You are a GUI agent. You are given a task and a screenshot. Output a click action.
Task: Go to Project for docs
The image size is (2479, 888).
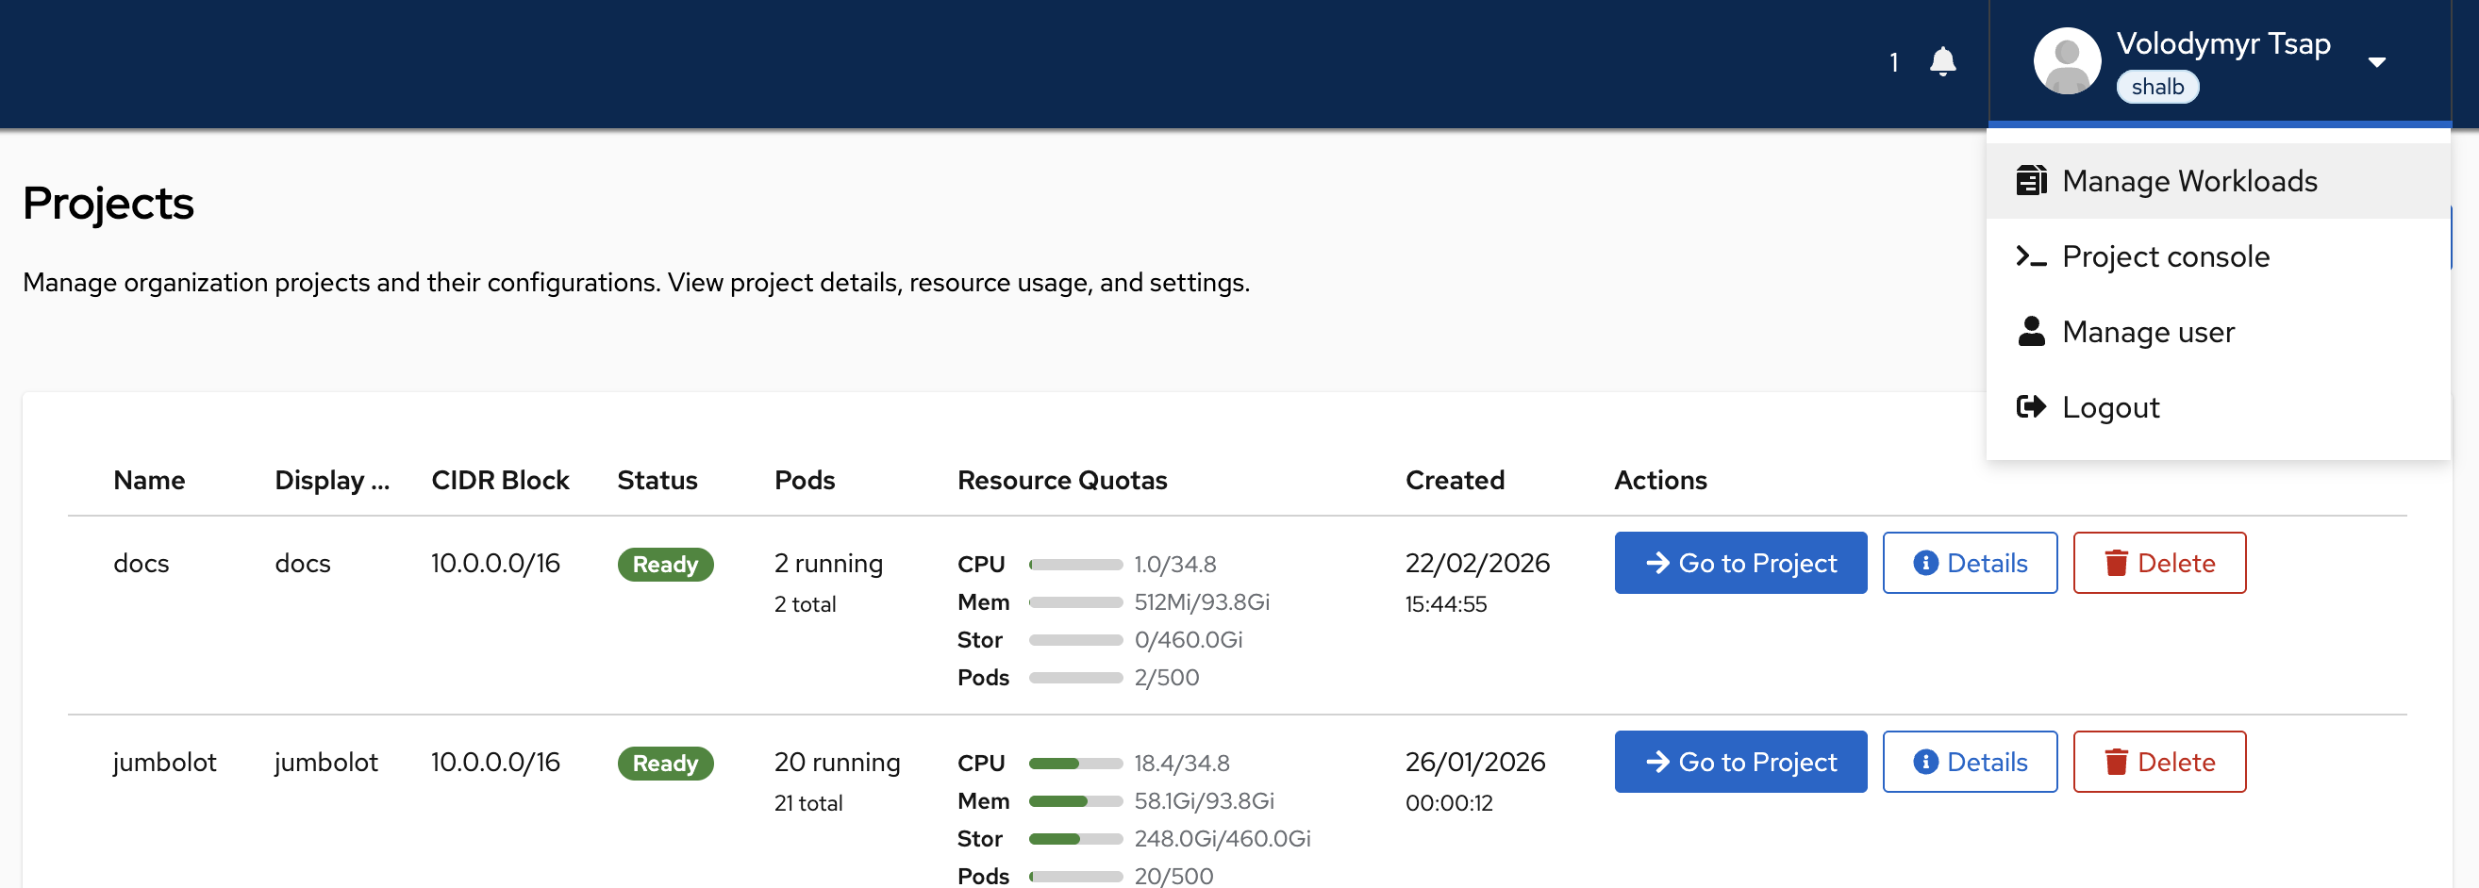point(1739,564)
